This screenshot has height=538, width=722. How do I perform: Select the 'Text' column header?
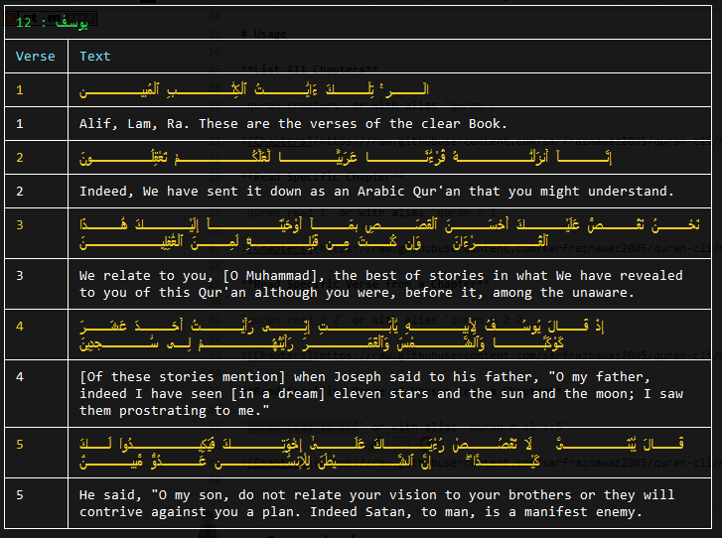(95, 57)
